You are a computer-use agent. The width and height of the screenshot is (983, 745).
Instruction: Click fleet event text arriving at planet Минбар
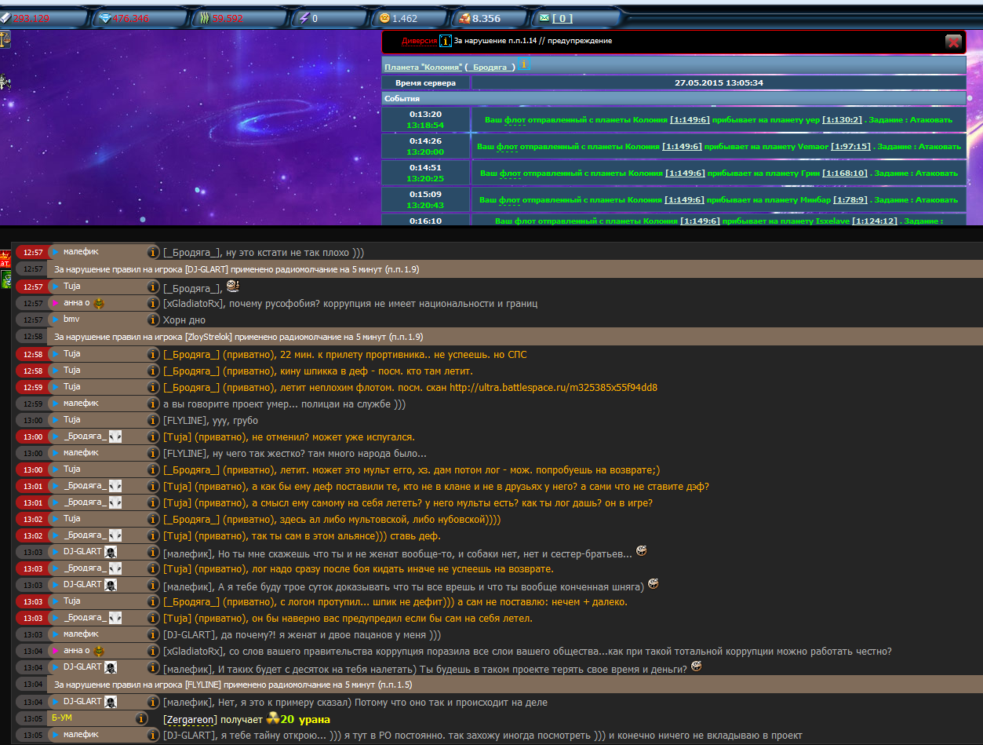click(x=719, y=200)
